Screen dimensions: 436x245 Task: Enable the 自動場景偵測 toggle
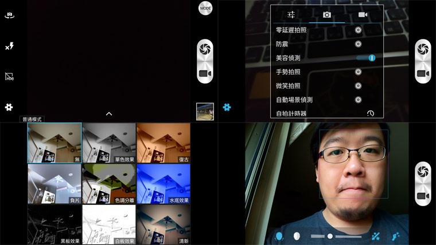point(358,100)
